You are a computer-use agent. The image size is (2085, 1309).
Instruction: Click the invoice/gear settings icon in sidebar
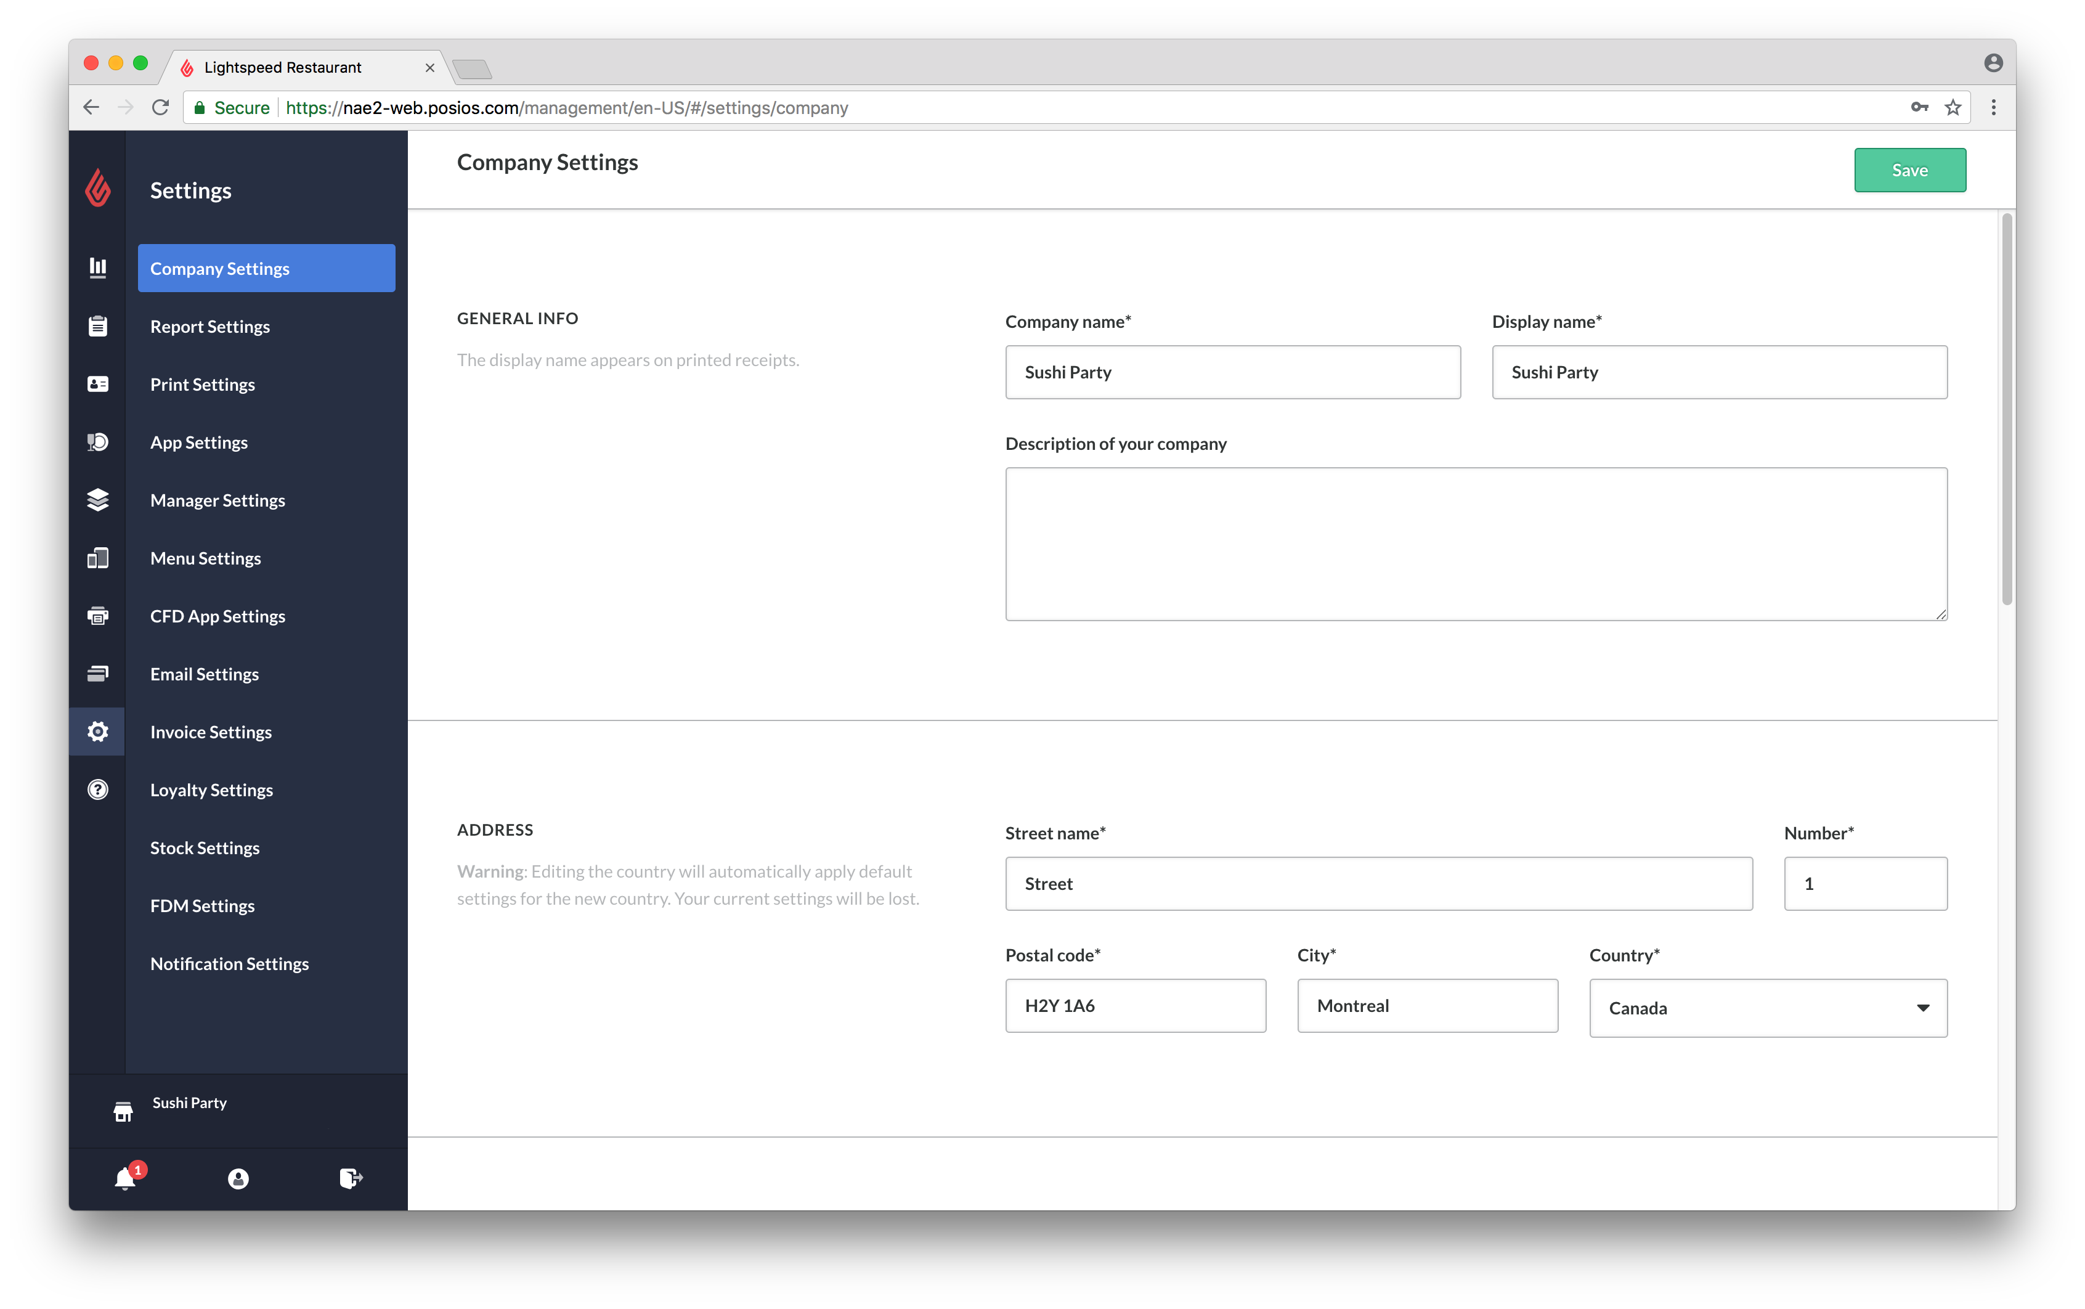point(97,733)
